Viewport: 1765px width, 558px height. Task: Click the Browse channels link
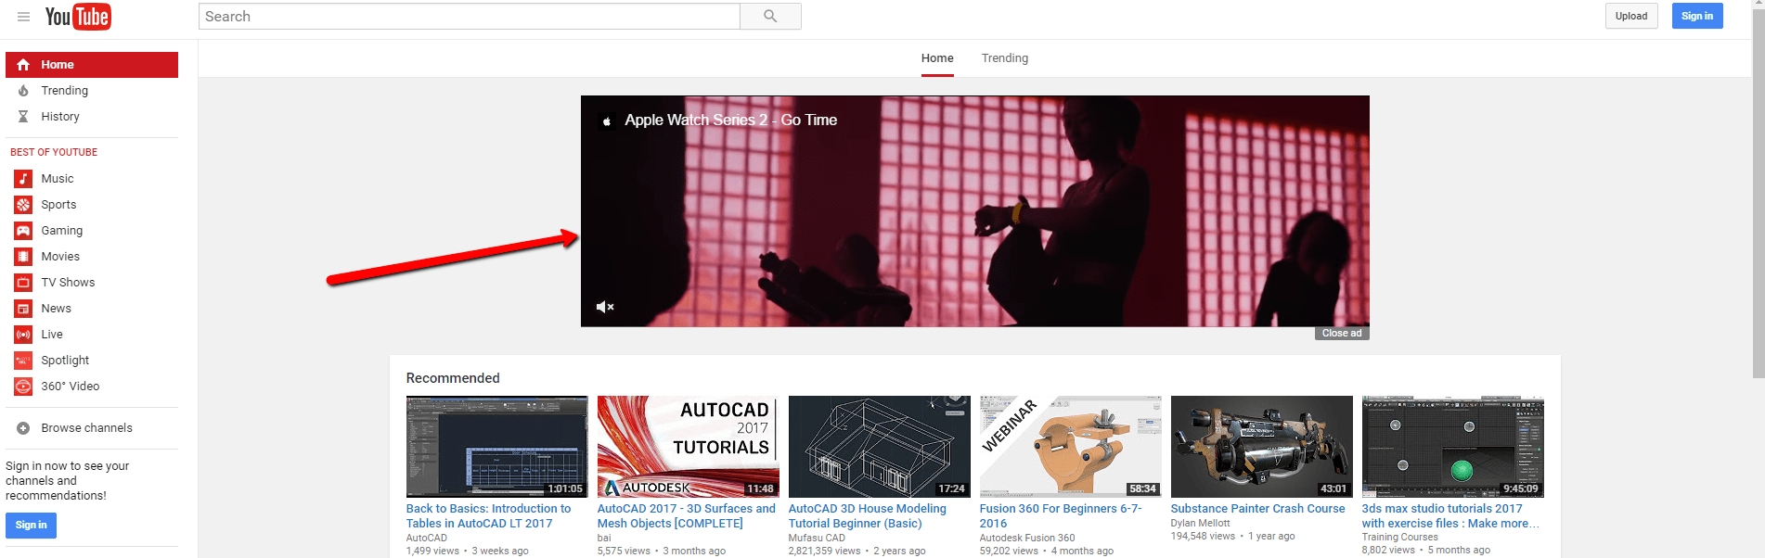click(x=86, y=428)
